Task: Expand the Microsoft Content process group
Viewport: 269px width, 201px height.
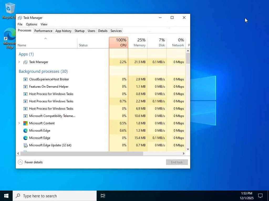Action: (x=19, y=123)
